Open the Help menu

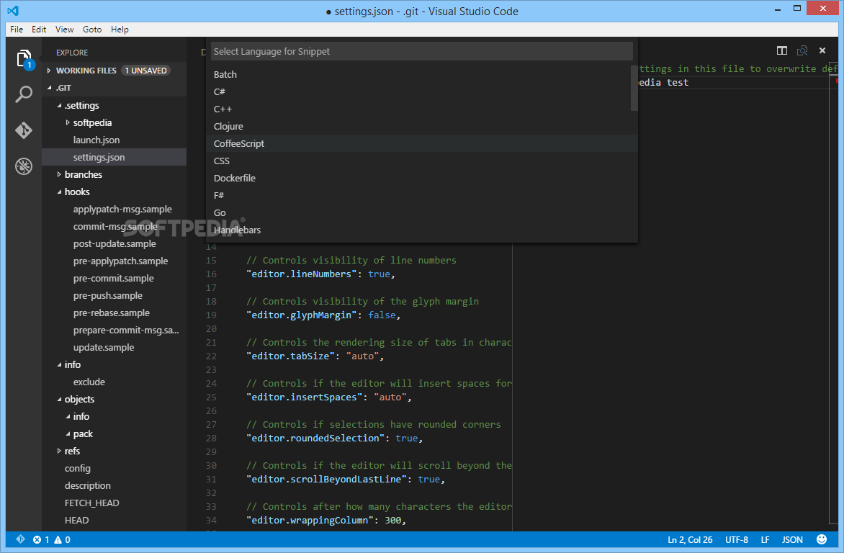click(120, 29)
